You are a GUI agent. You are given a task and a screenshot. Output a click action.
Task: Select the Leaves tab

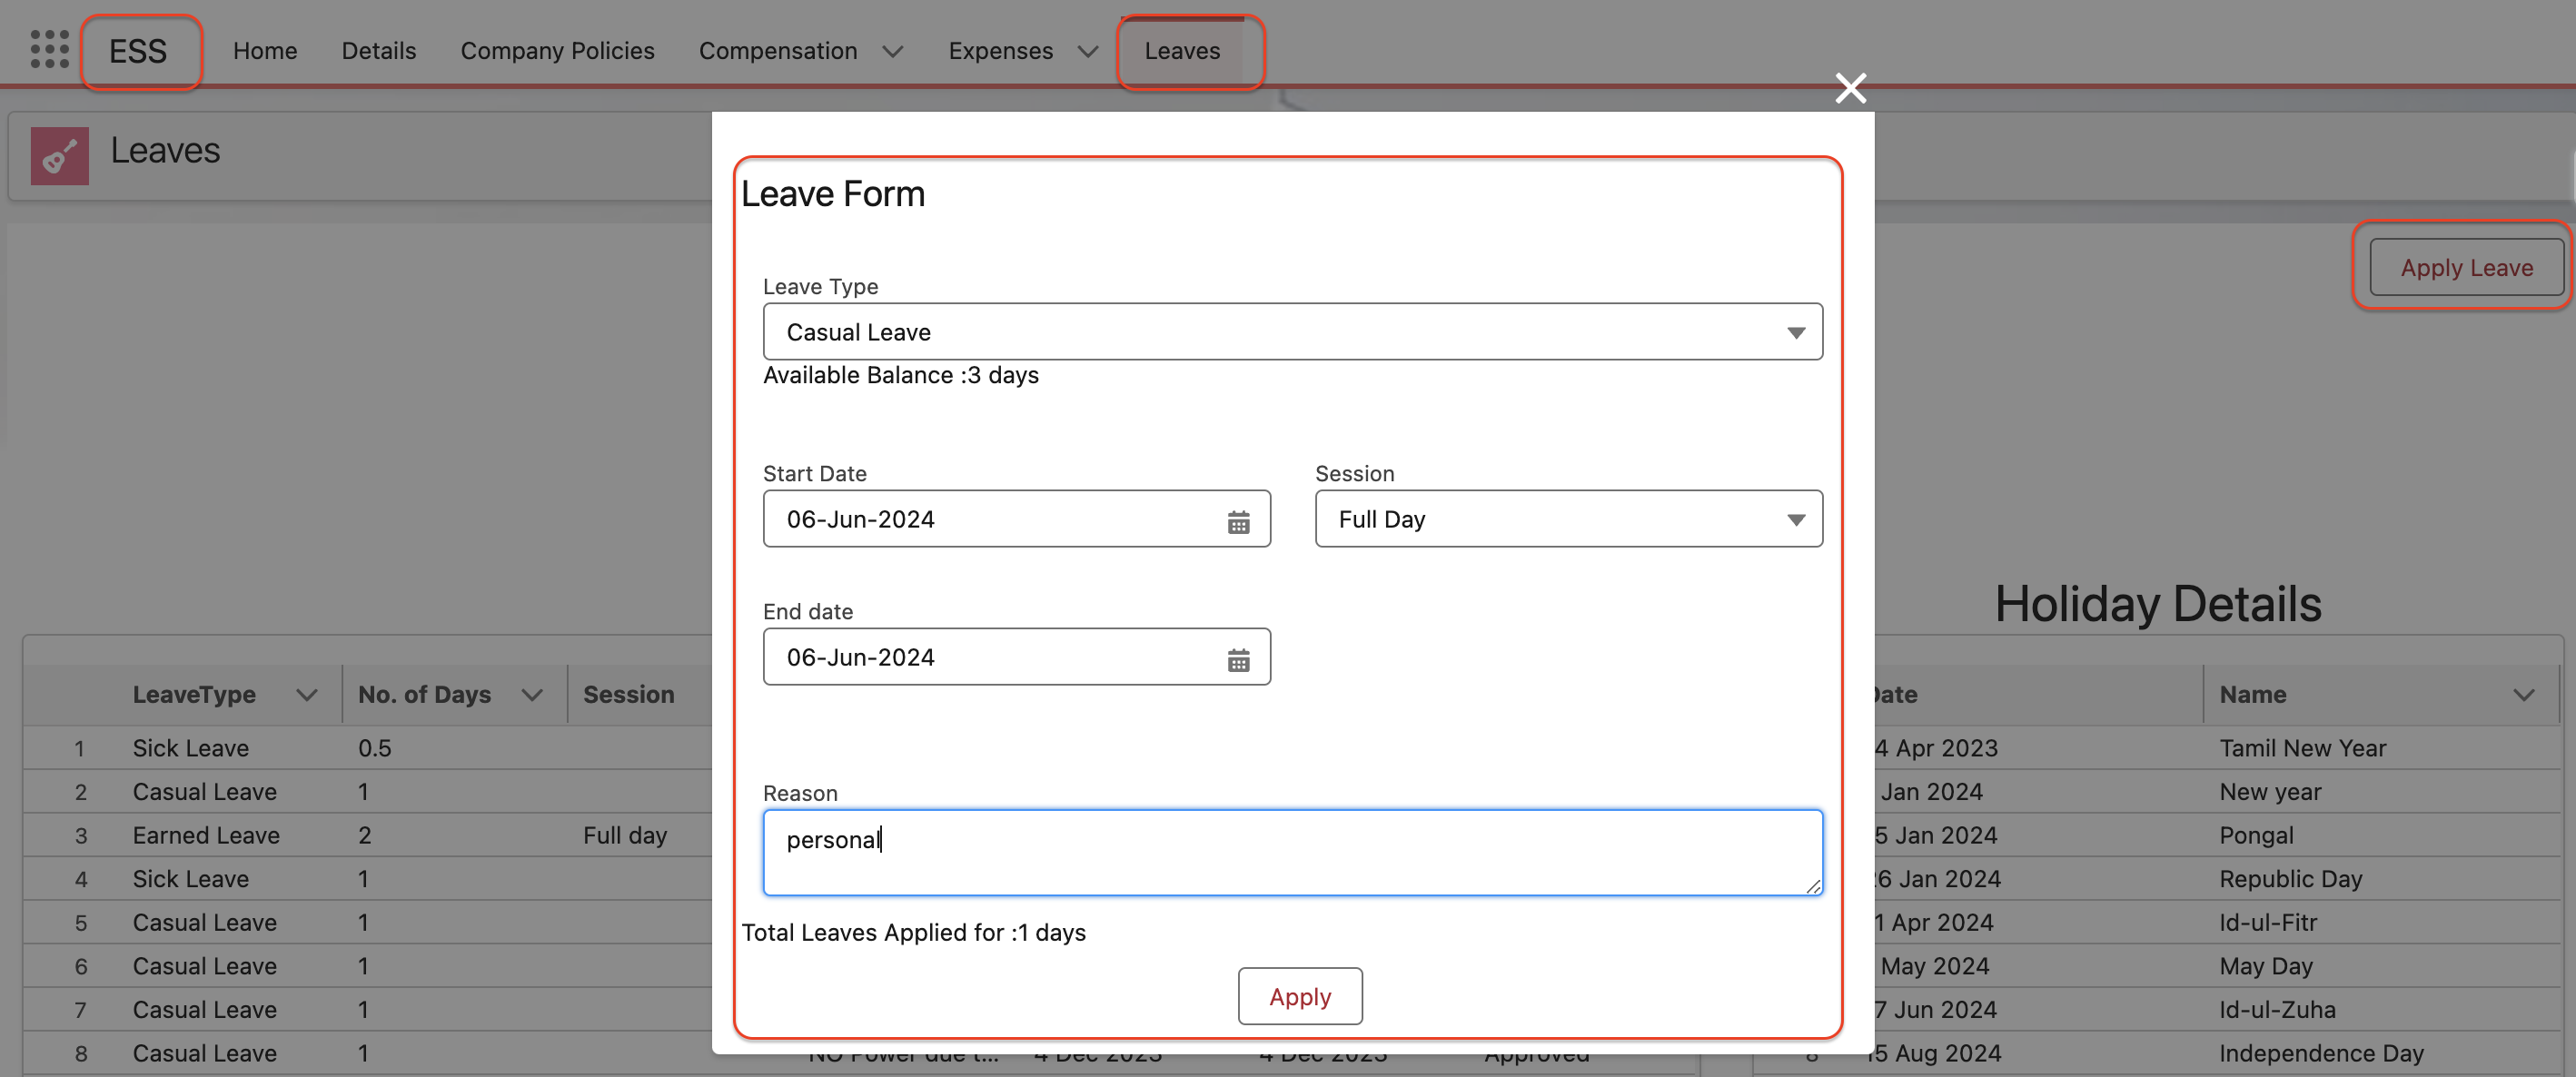point(1182,51)
